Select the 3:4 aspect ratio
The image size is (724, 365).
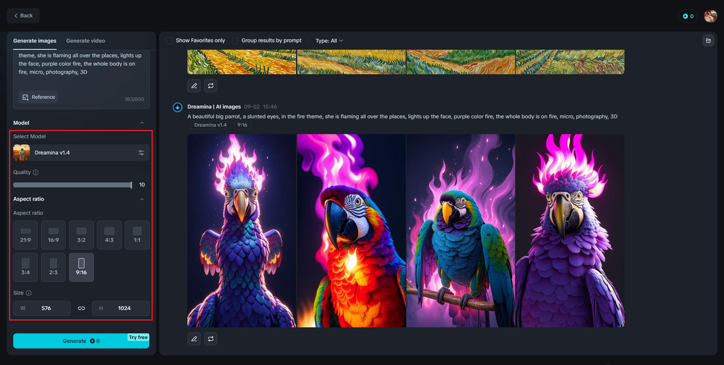click(25, 267)
